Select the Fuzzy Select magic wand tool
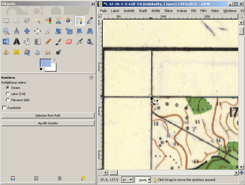245x185 pixels. pyautogui.click(x=38, y=20)
